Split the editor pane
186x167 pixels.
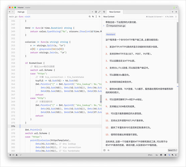point(96,12)
